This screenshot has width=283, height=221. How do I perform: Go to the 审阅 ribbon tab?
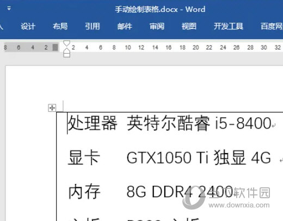157,27
